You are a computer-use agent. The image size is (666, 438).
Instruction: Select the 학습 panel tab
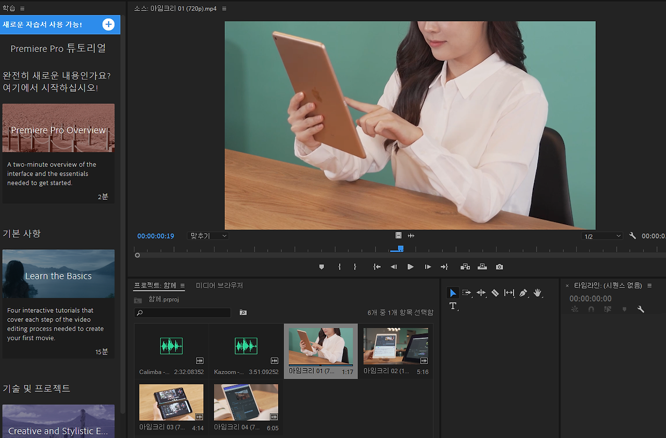pyautogui.click(x=9, y=9)
